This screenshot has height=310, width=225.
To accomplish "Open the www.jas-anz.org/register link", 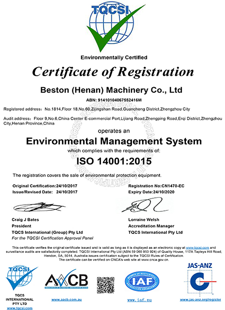I will (x=200, y=299).
